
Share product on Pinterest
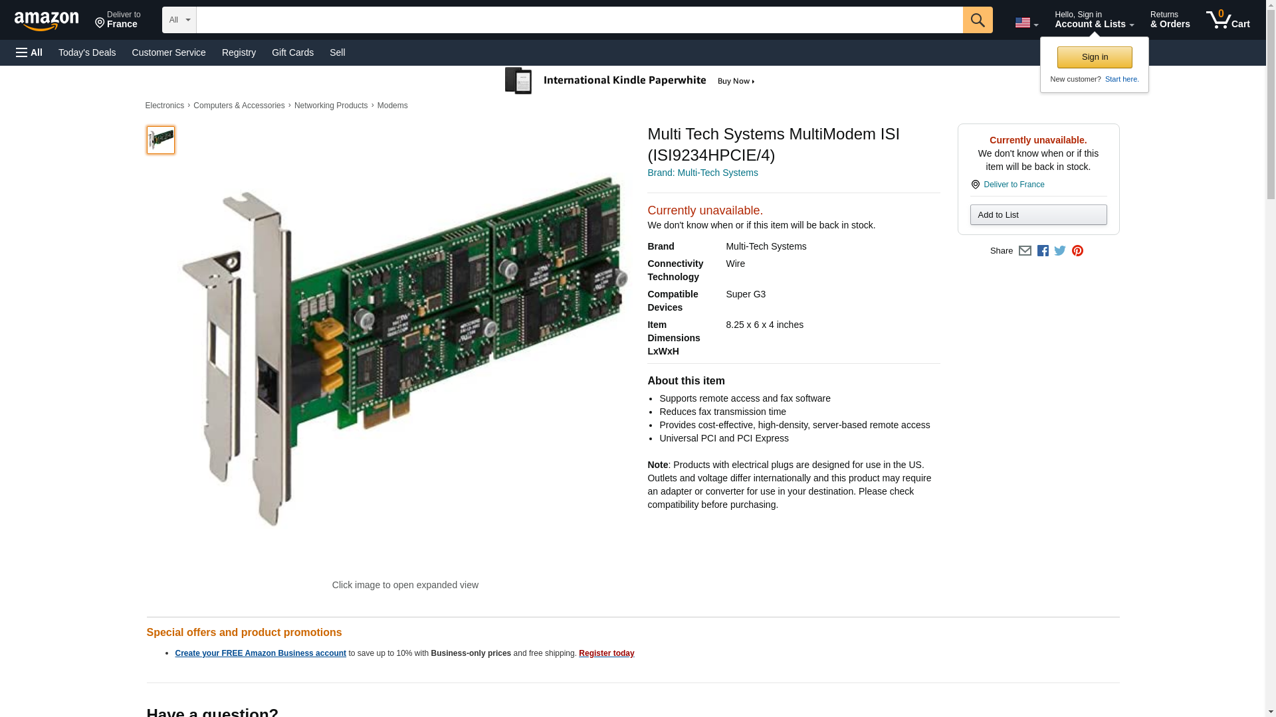[x=1077, y=251]
